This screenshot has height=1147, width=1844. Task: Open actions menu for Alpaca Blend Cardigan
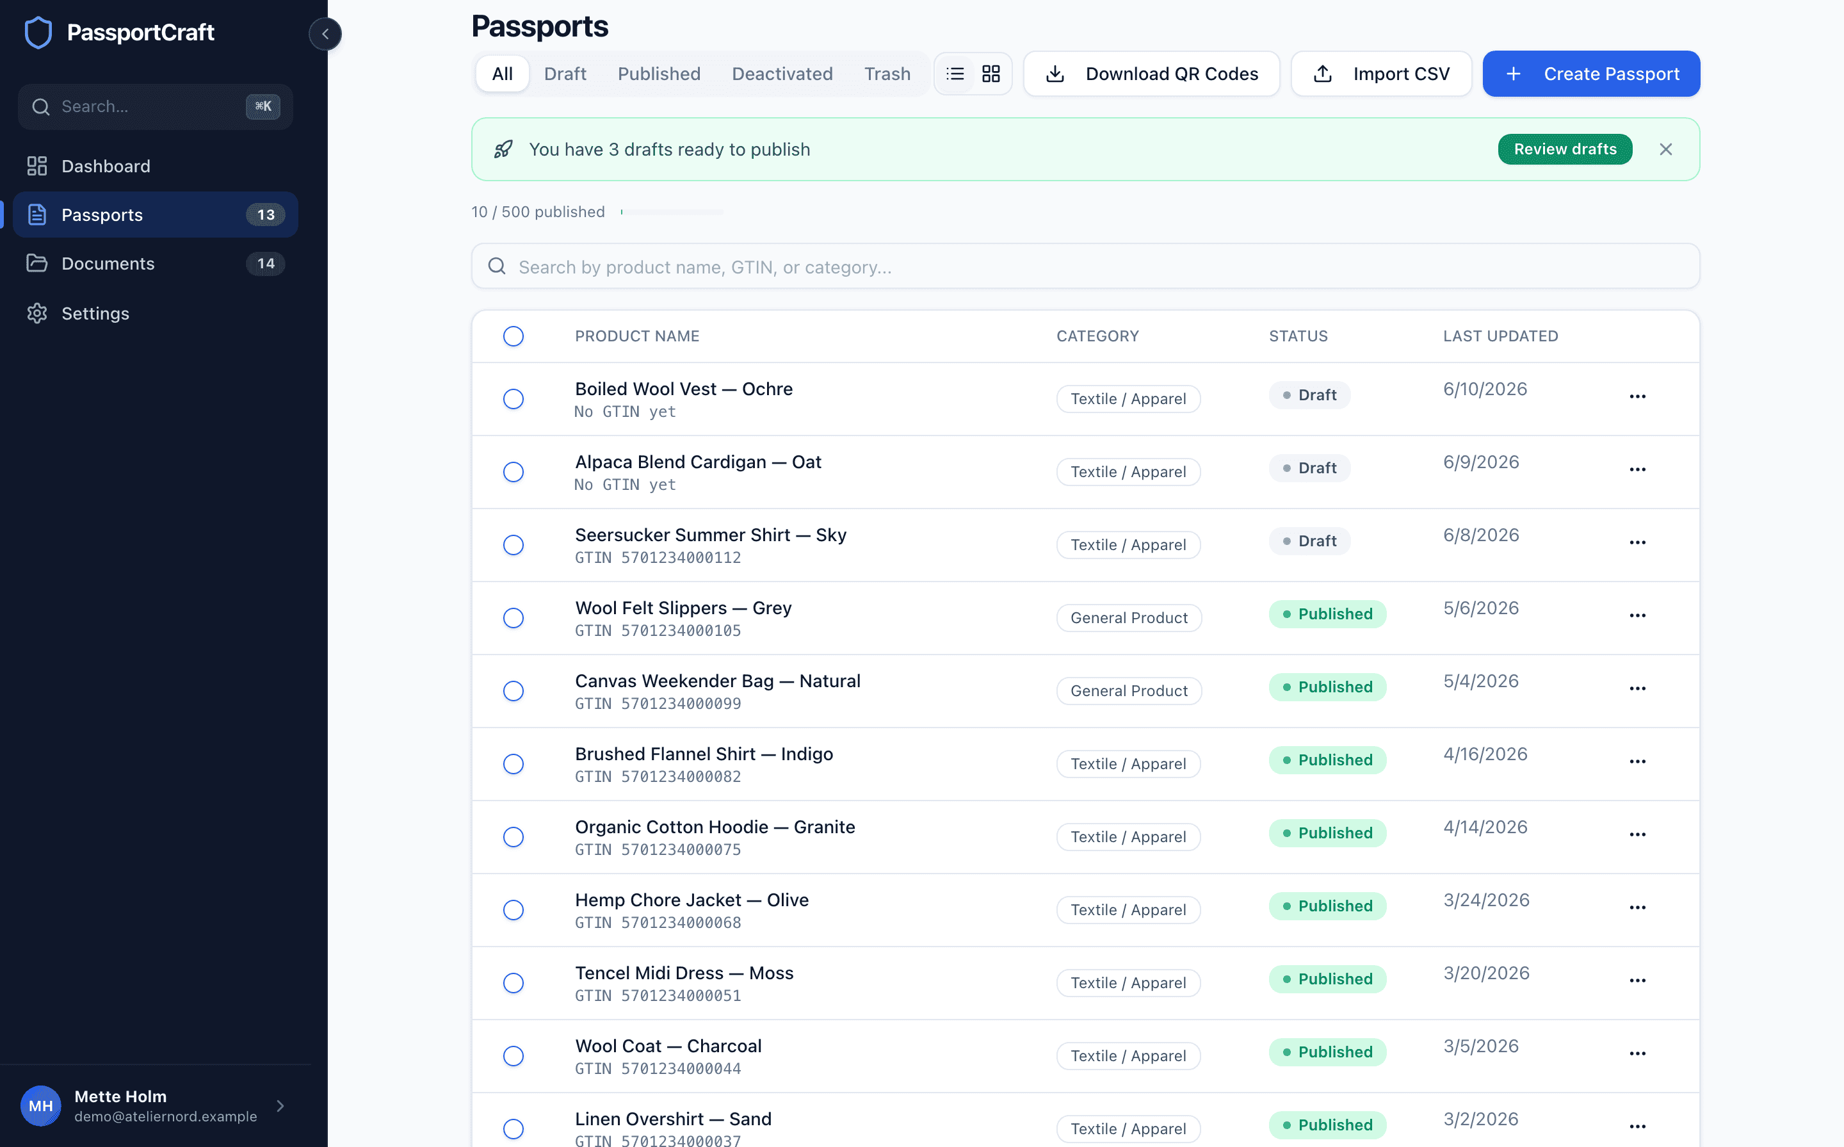point(1637,469)
